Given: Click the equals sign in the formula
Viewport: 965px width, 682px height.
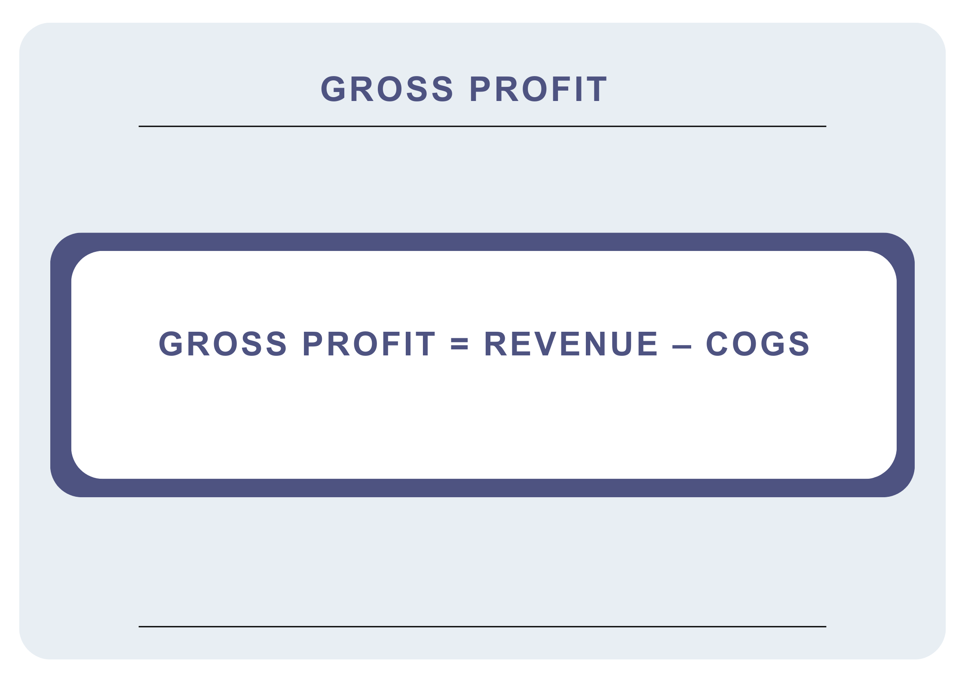Looking at the screenshot, I should (459, 344).
